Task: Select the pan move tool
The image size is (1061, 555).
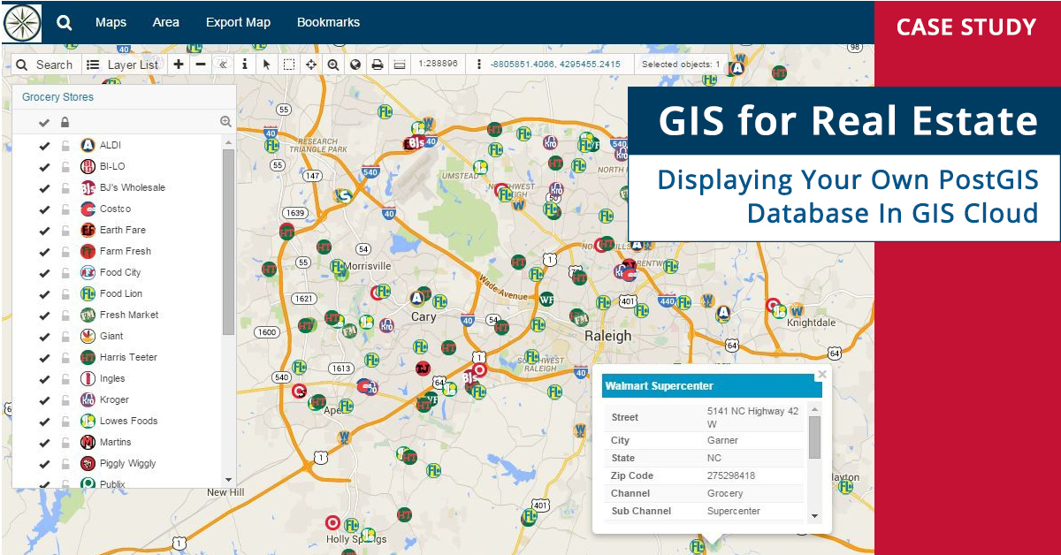Action: (311, 65)
